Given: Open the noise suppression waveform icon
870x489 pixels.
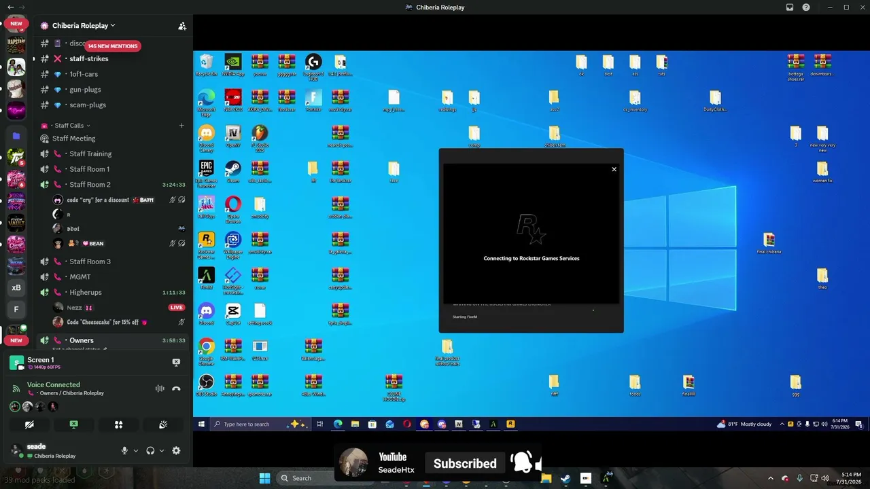Looking at the screenshot, I should pos(160,388).
